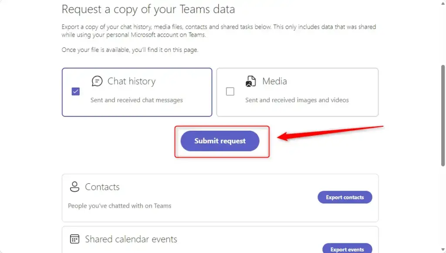The image size is (446, 253).
Task: Click the Submit request button
Action: pyautogui.click(x=220, y=141)
